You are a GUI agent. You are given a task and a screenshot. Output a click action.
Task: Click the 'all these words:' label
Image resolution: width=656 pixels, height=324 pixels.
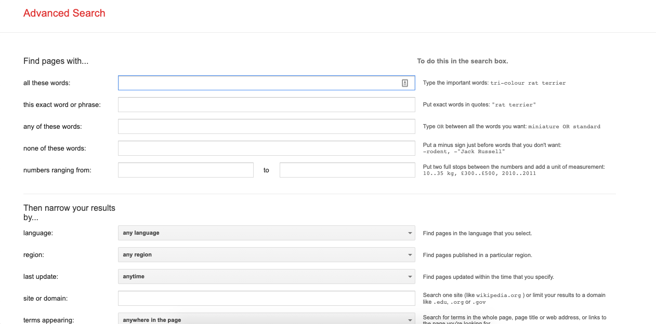click(x=47, y=83)
